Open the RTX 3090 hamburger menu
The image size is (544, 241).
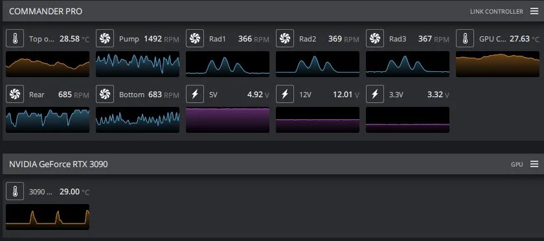pyautogui.click(x=534, y=164)
